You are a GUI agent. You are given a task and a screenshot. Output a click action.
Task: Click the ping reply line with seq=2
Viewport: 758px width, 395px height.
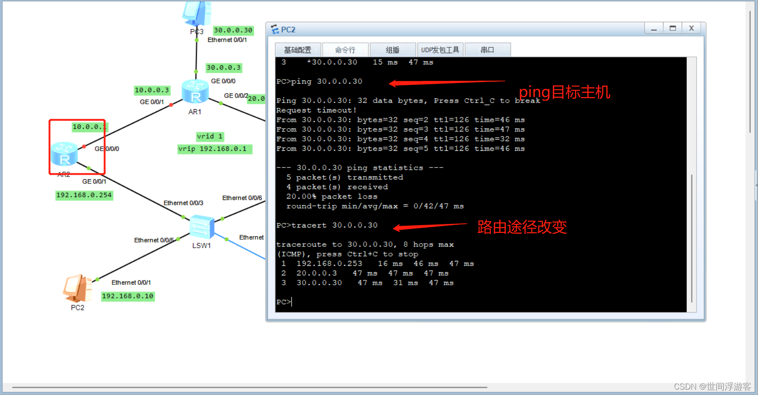[x=400, y=120]
